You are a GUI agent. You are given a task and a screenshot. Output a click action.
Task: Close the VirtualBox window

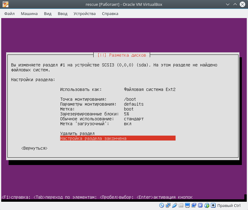[242, 5]
